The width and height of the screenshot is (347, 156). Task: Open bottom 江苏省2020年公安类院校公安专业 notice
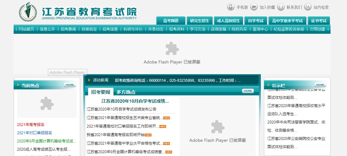pyautogui.click(x=296, y=143)
